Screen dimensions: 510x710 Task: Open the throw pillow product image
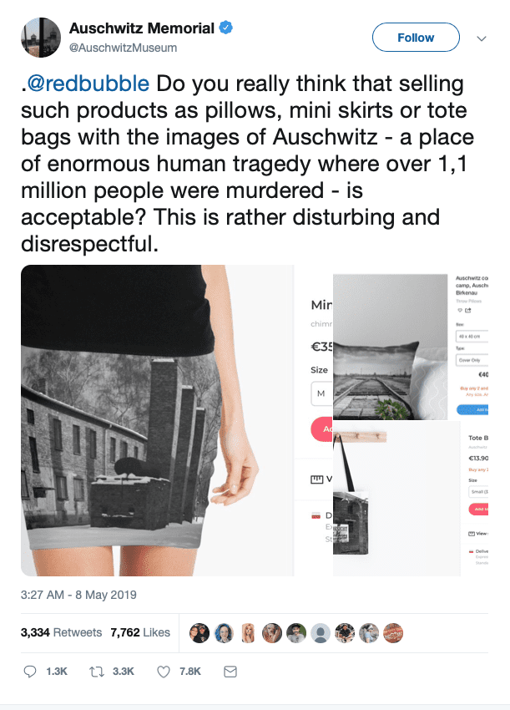coord(390,347)
